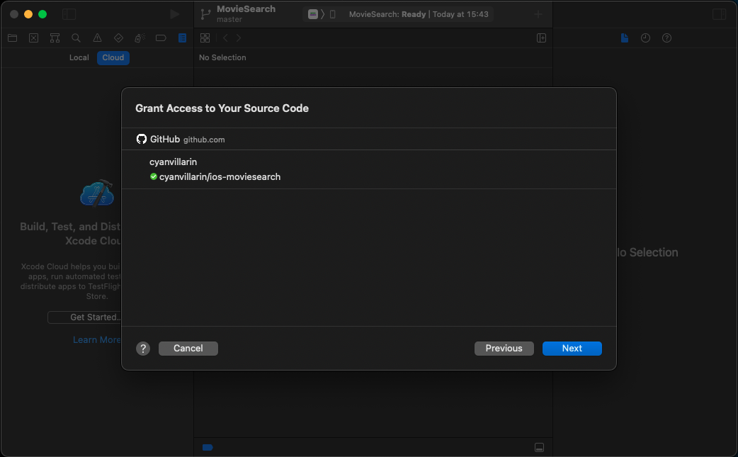This screenshot has height=457, width=738.
Task: Open the Debug navigator icon
Action: [140, 38]
